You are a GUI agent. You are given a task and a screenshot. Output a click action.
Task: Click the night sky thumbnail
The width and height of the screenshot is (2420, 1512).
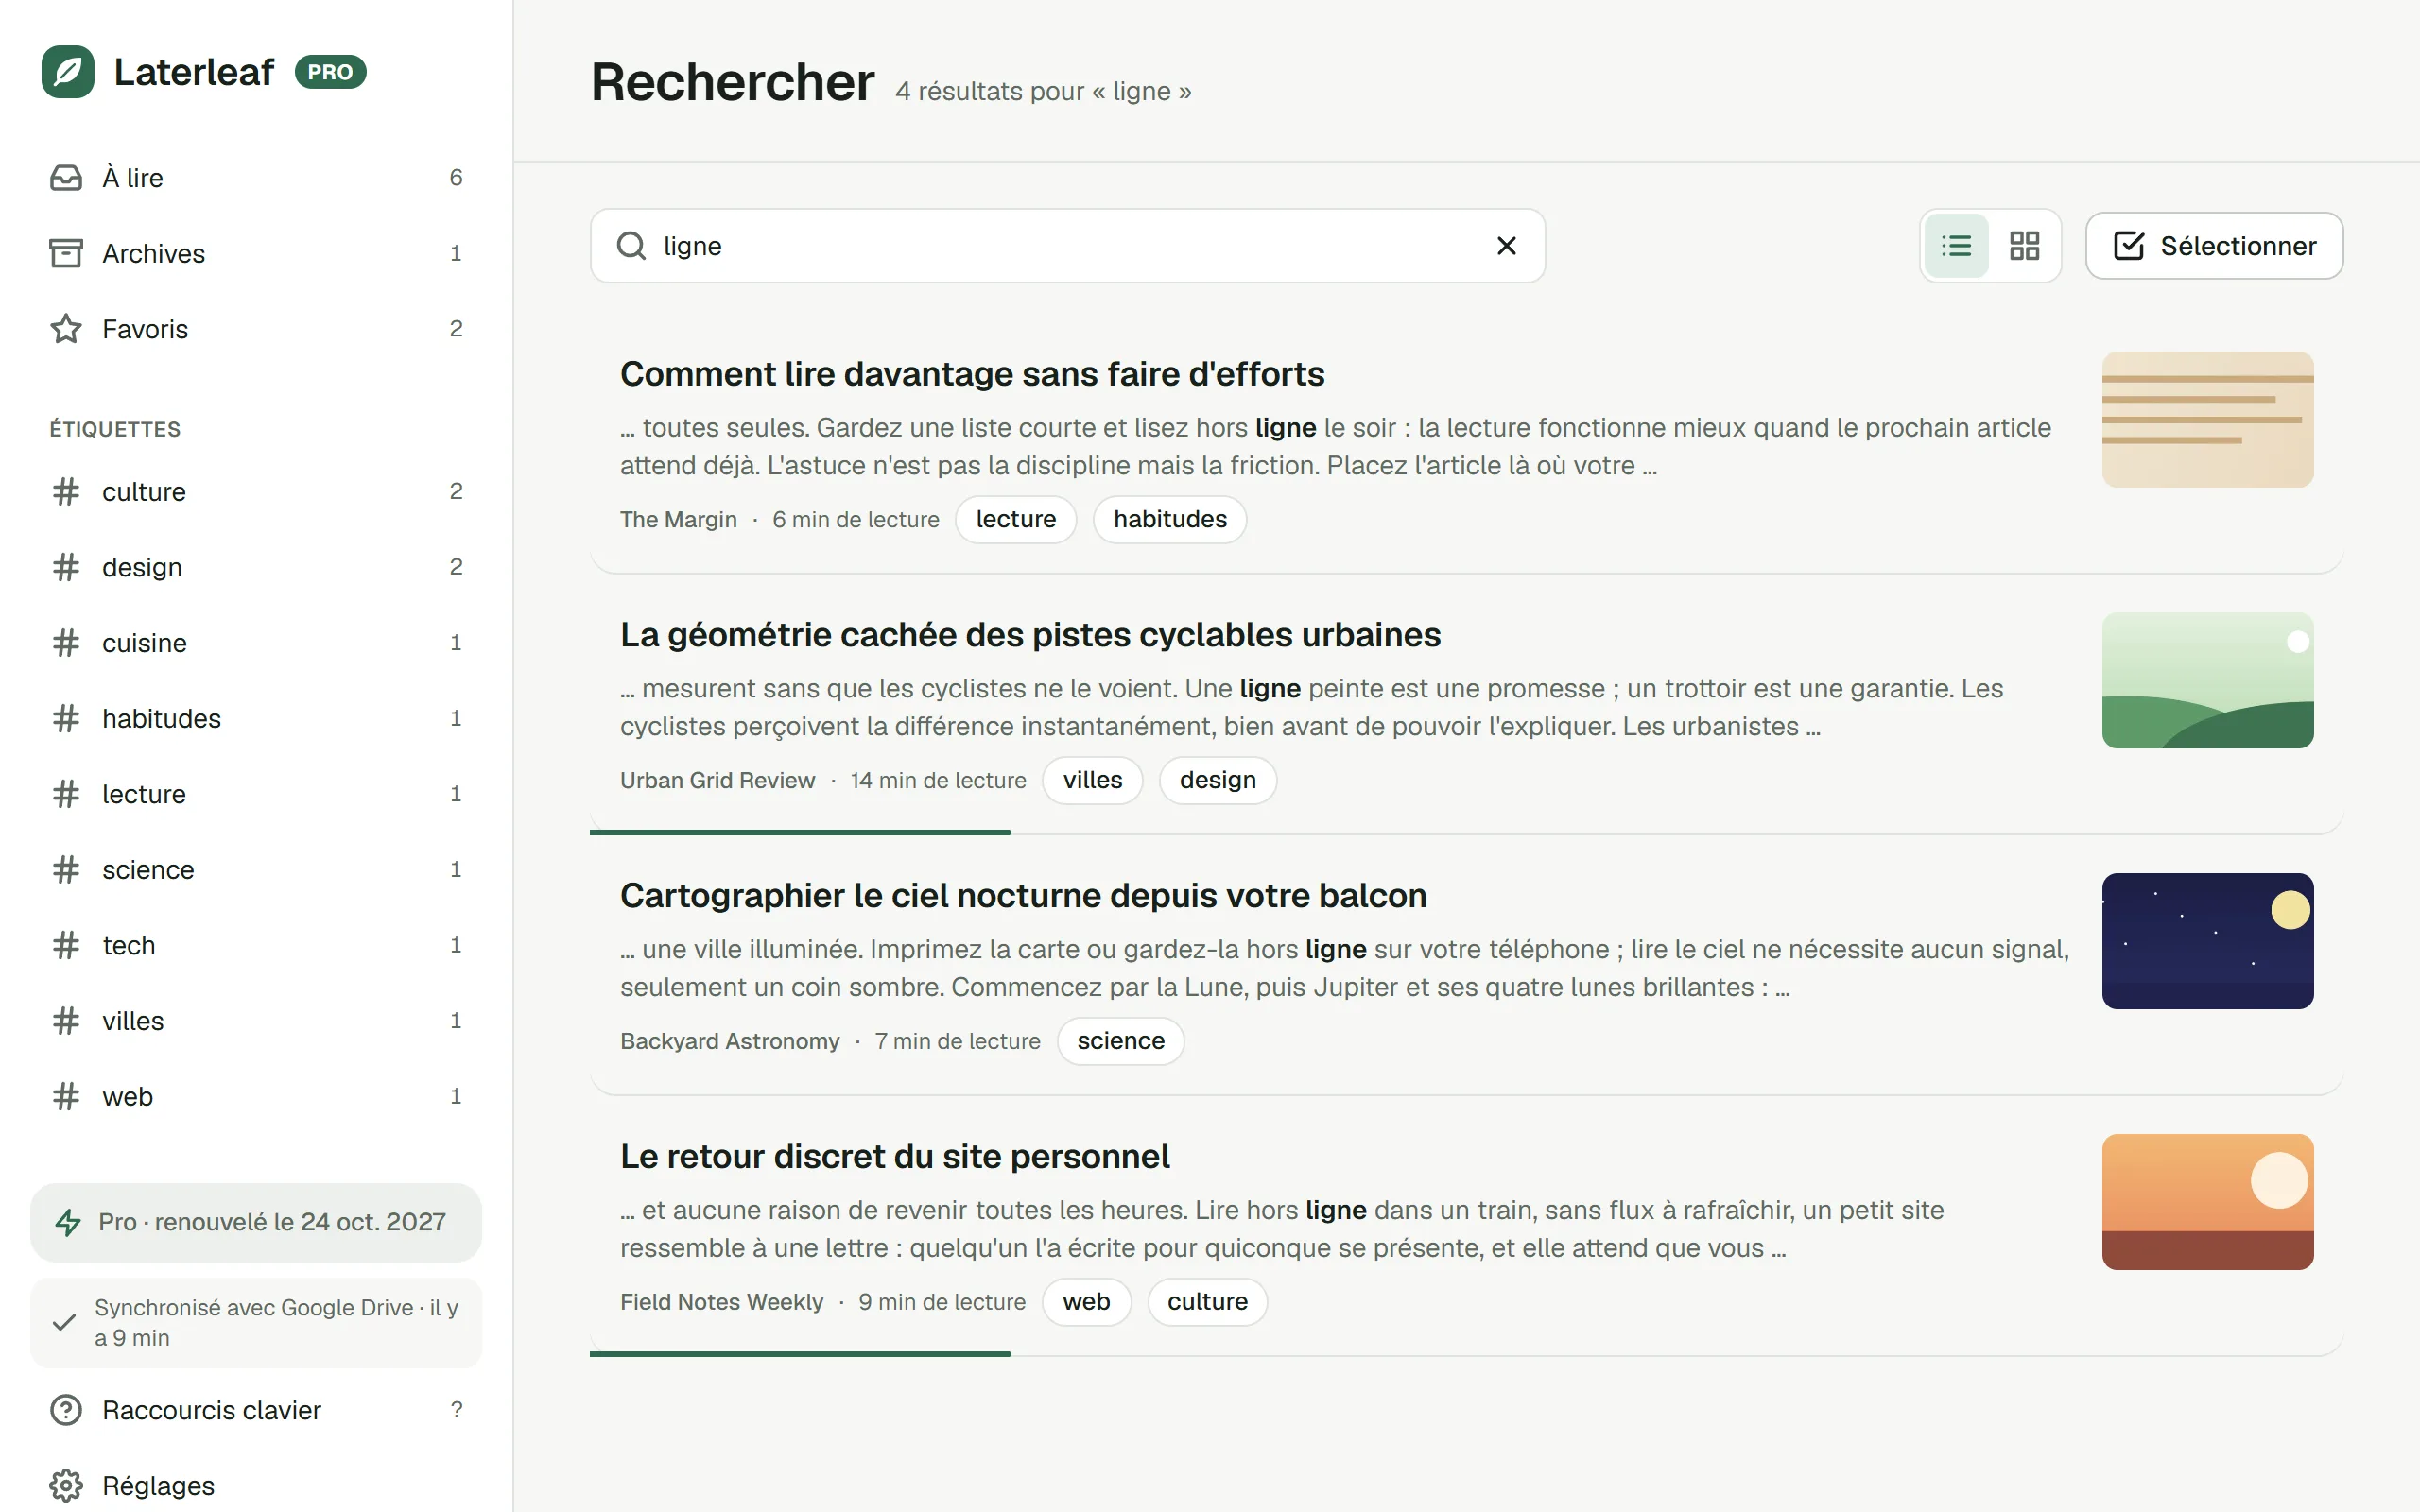coord(2207,941)
